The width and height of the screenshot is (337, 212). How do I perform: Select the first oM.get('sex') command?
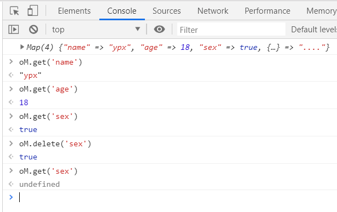click(x=48, y=116)
